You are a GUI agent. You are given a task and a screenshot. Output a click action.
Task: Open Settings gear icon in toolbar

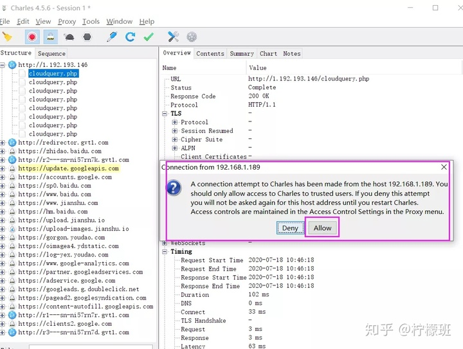coord(192,37)
